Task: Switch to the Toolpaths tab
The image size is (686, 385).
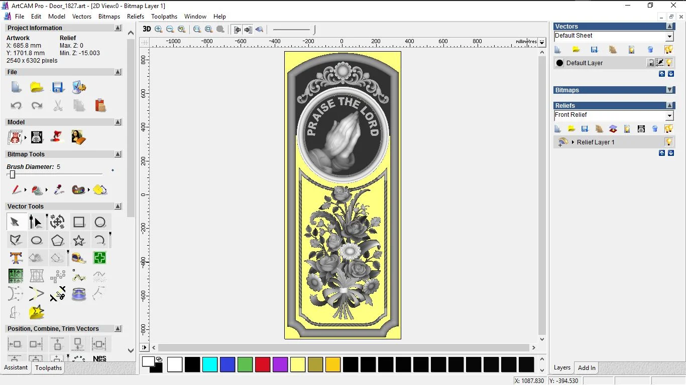Action: coord(48,368)
